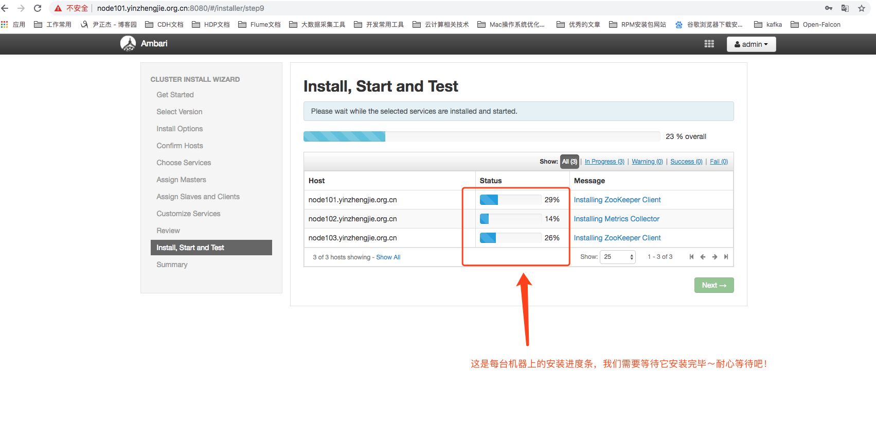Jump to last page of hosts
The image size is (876, 421).
click(x=726, y=257)
